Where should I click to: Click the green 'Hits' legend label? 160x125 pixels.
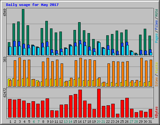point(157,13)
